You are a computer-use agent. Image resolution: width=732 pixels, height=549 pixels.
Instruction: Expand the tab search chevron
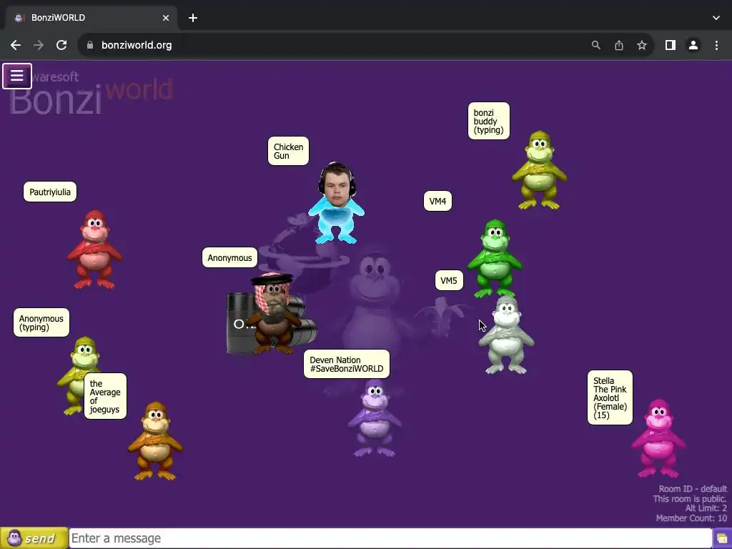pos(716,18)
